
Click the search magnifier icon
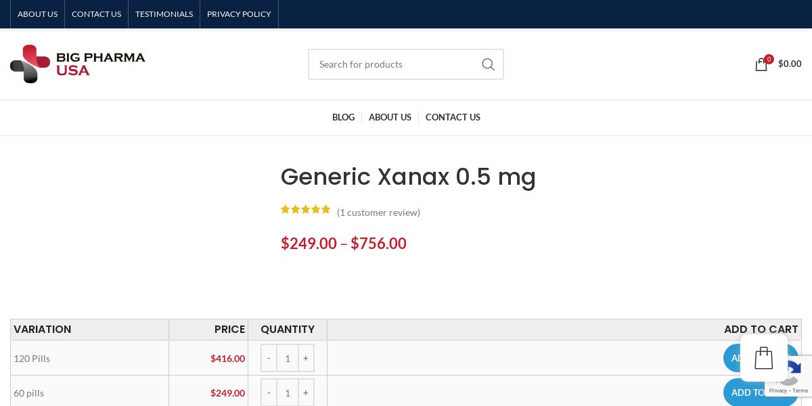[488, 64]
